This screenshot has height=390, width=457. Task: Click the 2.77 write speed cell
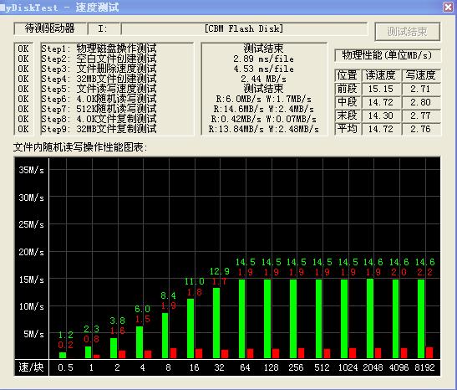point(420,115)
